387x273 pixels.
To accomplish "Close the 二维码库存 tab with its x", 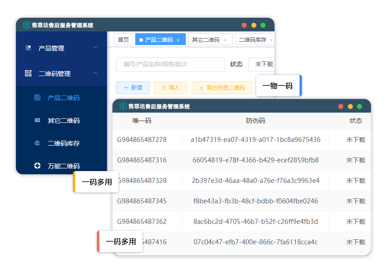I will click(271, 40).
